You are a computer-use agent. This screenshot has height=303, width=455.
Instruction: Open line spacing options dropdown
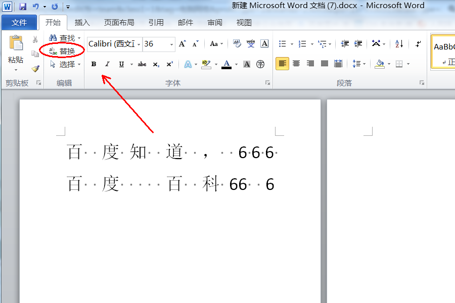pos(364,64)
